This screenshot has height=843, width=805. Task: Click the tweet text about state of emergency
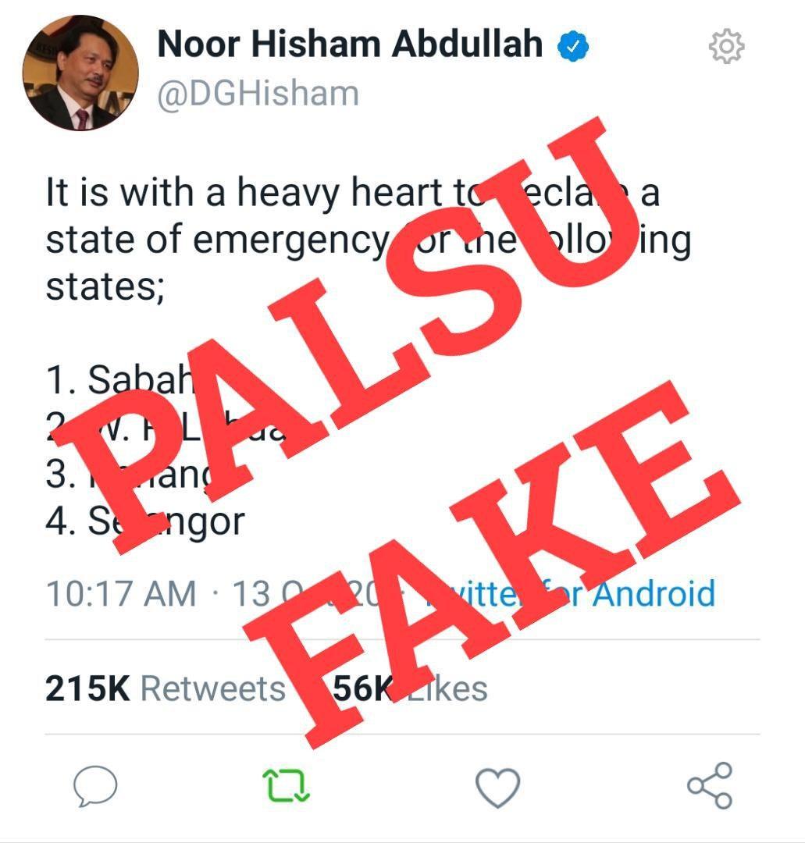[369, 239]
